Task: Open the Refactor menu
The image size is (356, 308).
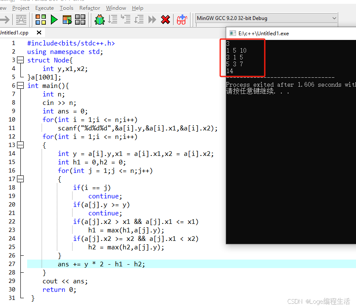Action: [90, 8]
